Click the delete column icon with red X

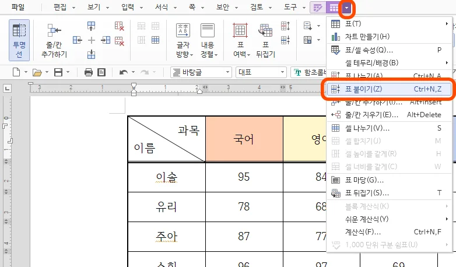tap(119, 26)
